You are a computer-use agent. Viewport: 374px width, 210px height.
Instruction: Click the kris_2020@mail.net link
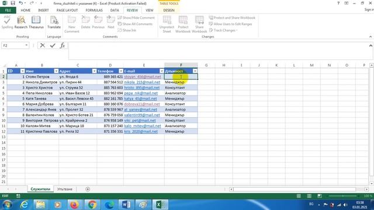point(141,131)
